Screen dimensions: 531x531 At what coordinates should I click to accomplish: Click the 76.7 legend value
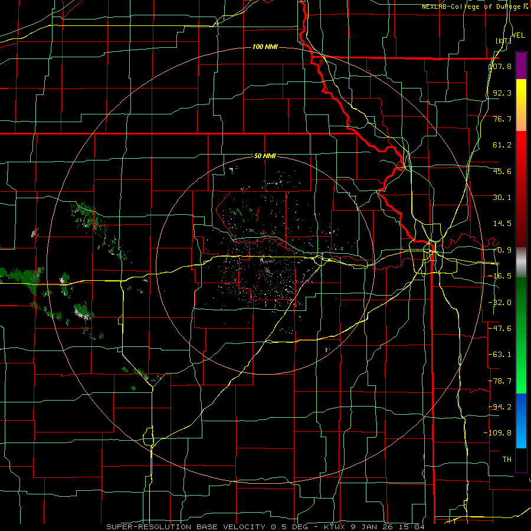pyautogui.click(x=502, y=119)
